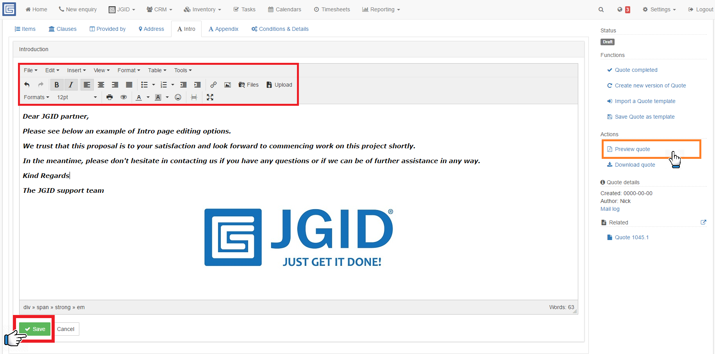
Task: Toggle italic formatting
Action: click(x=71, y=85)
